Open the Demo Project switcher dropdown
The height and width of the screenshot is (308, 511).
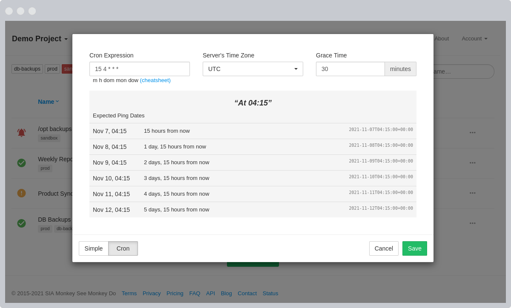(40, 38)
